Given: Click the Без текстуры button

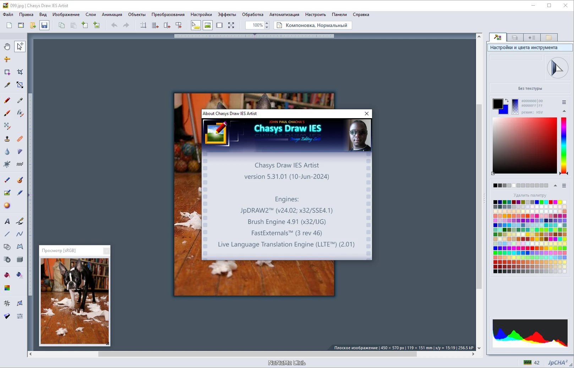Looking at the screenshot, I should pos(530,88).
